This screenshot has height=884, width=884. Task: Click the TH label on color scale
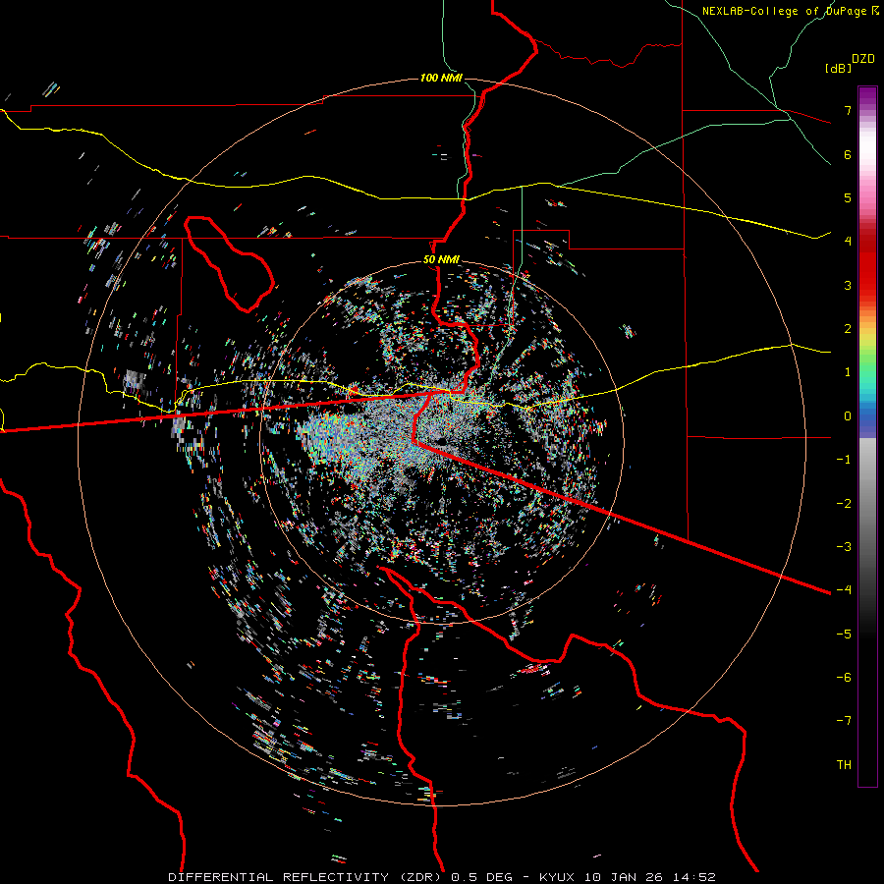point(844,765)
